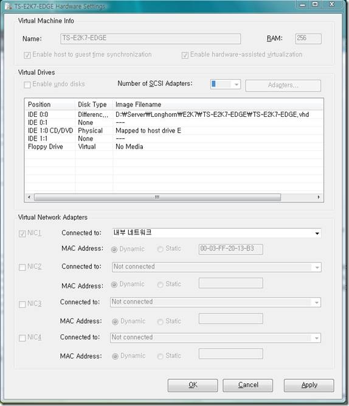Open the NIC2 Not connected dropdown
The image size is (349, 406).
coord(216,267)
